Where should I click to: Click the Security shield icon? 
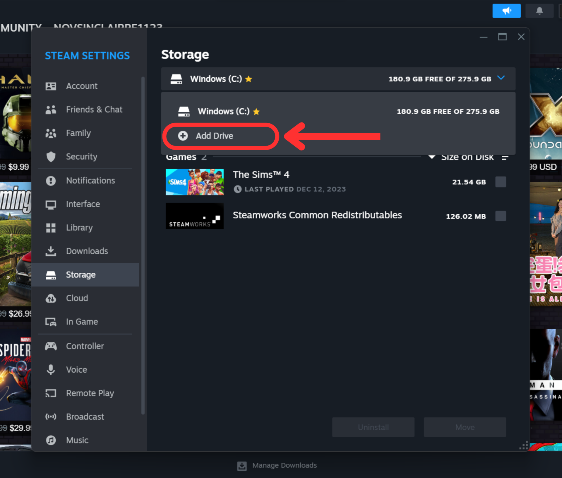pyautogui.click(x=51, y=156)
